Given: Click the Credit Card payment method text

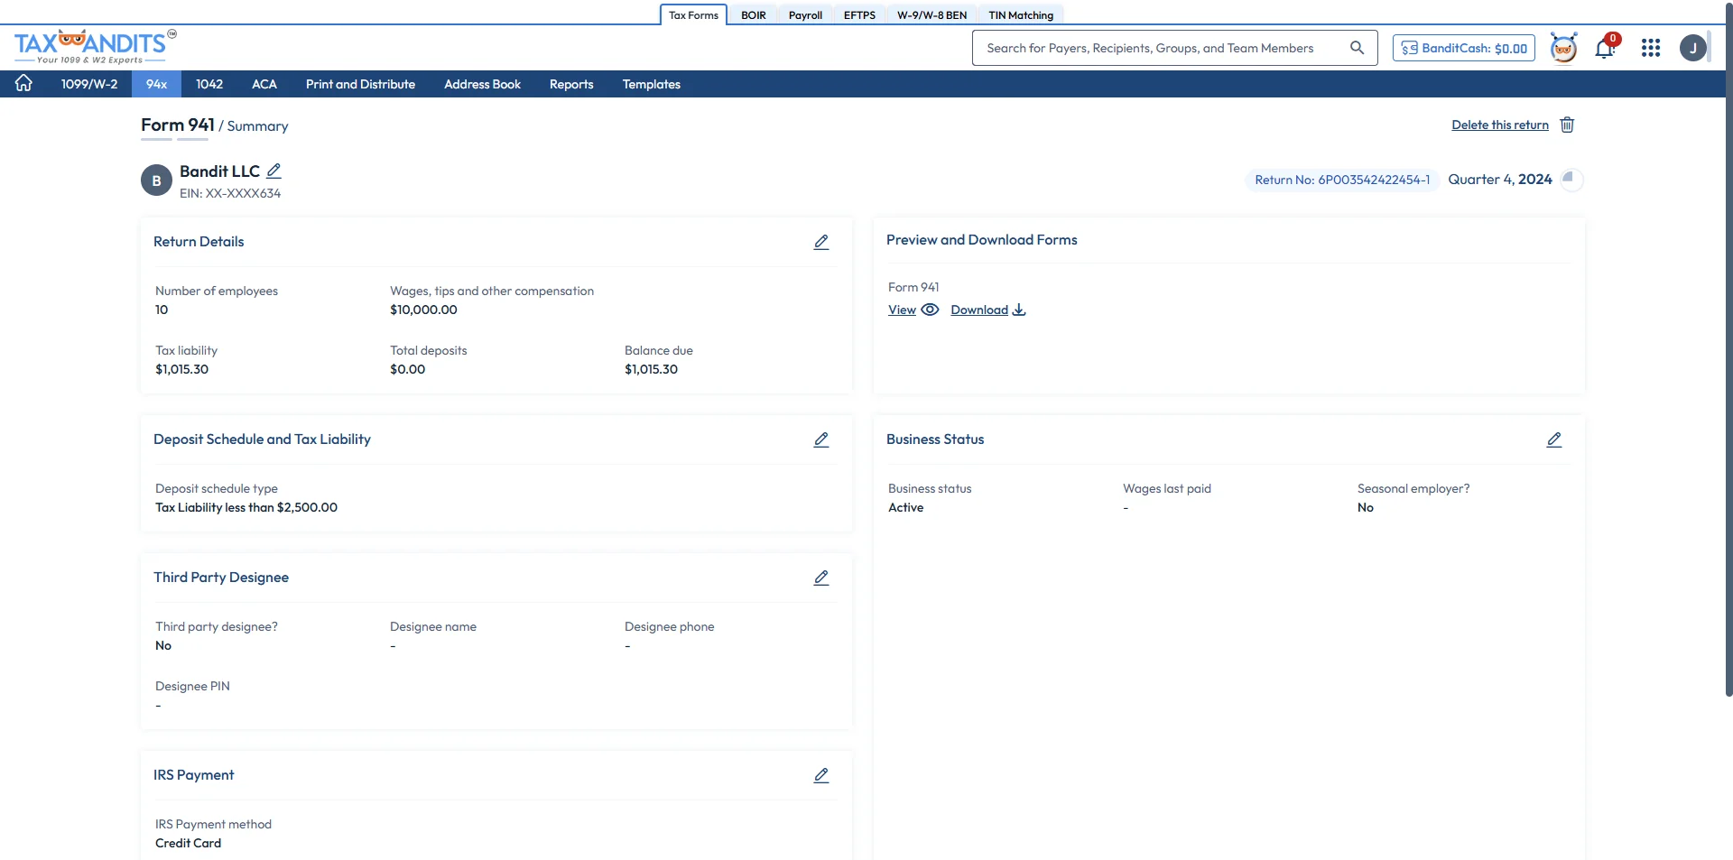Looking at the screenshot, I should coord(188,843).
